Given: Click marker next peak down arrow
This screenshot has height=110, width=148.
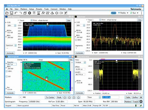Looking at the screenshot, I should (x=74, y=97).
